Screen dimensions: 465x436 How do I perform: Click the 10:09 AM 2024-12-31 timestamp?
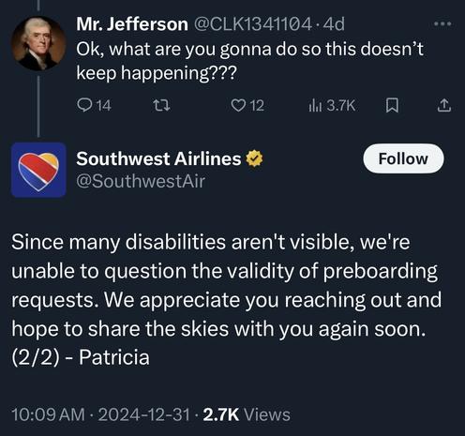(100, 414)
